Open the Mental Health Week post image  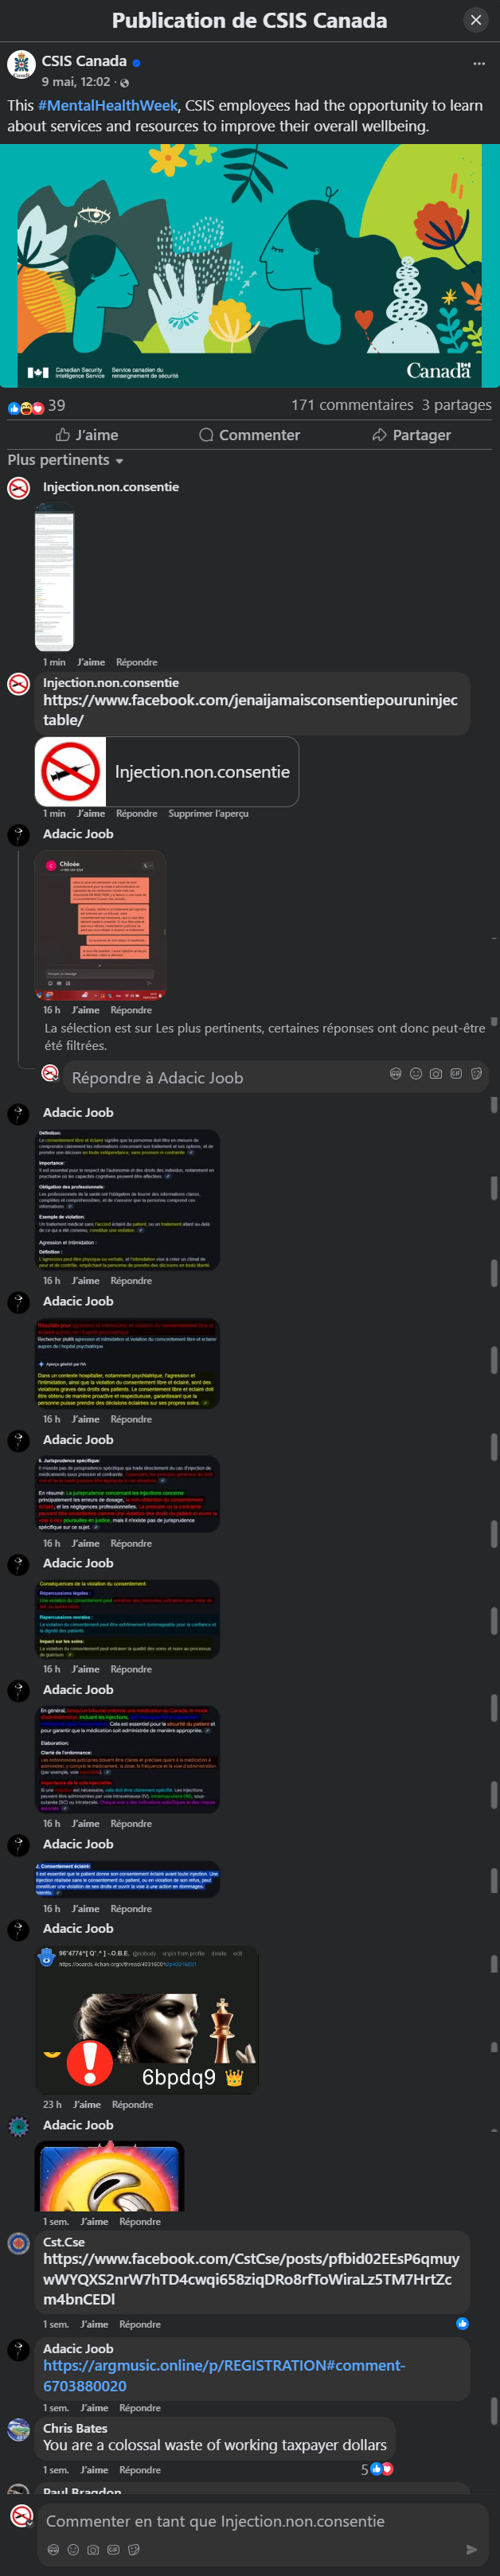[x=250, y=265]
